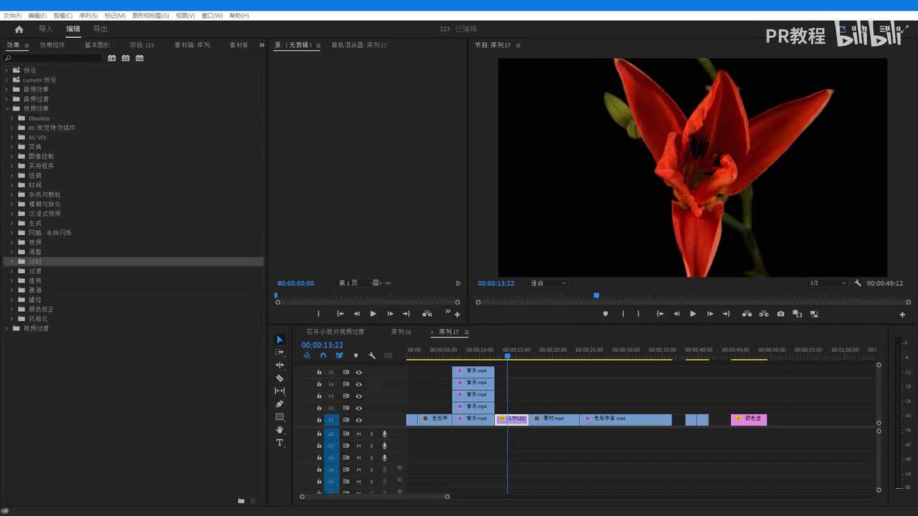This screenshot has width=918, height=516.
Task: Select the Hand tool
Action: (280, 430)
